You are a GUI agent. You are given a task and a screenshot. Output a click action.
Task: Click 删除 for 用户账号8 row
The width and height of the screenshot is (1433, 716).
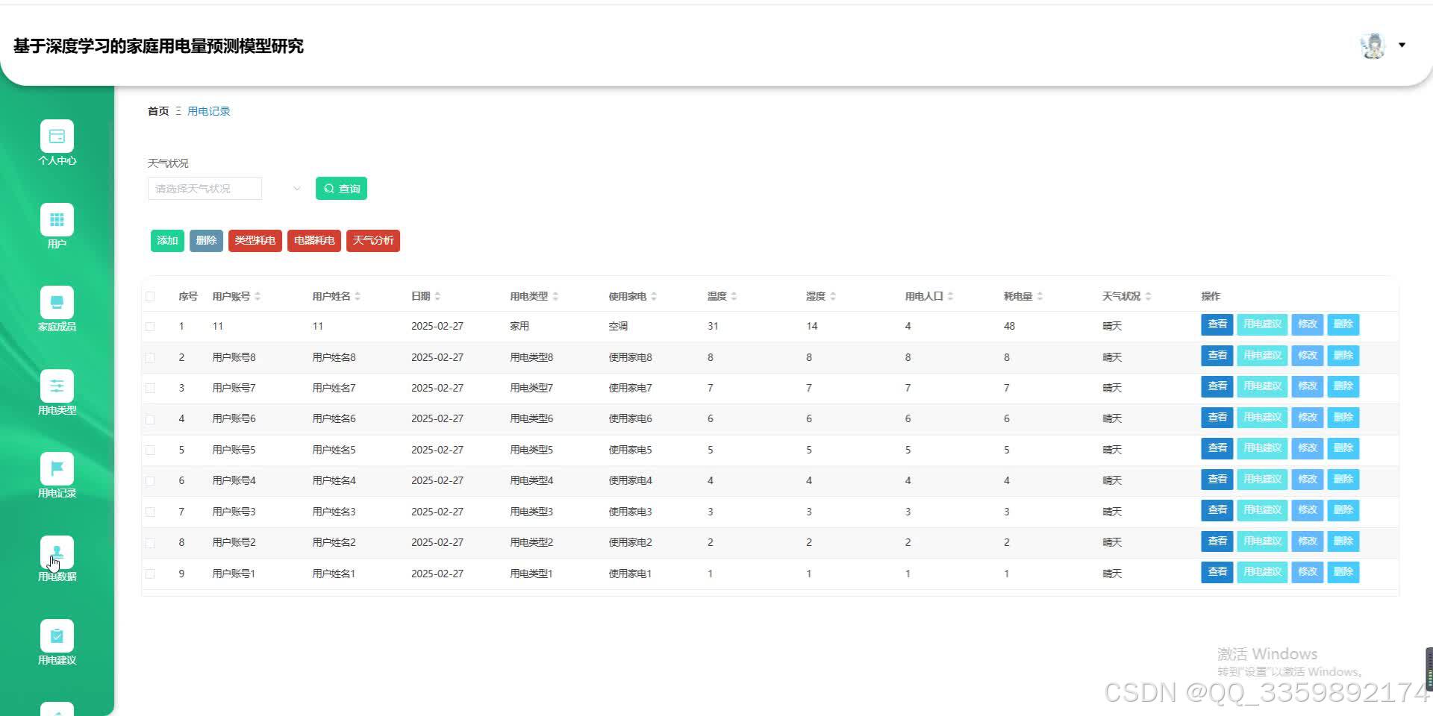[1343, 356]
